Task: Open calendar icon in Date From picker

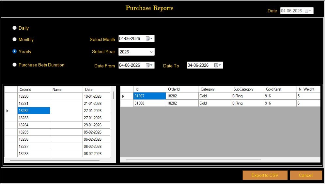Action: point(149,65)
